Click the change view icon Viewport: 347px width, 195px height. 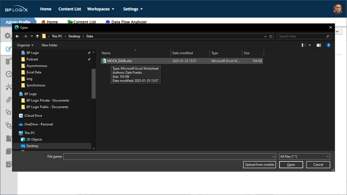(304, 45)
